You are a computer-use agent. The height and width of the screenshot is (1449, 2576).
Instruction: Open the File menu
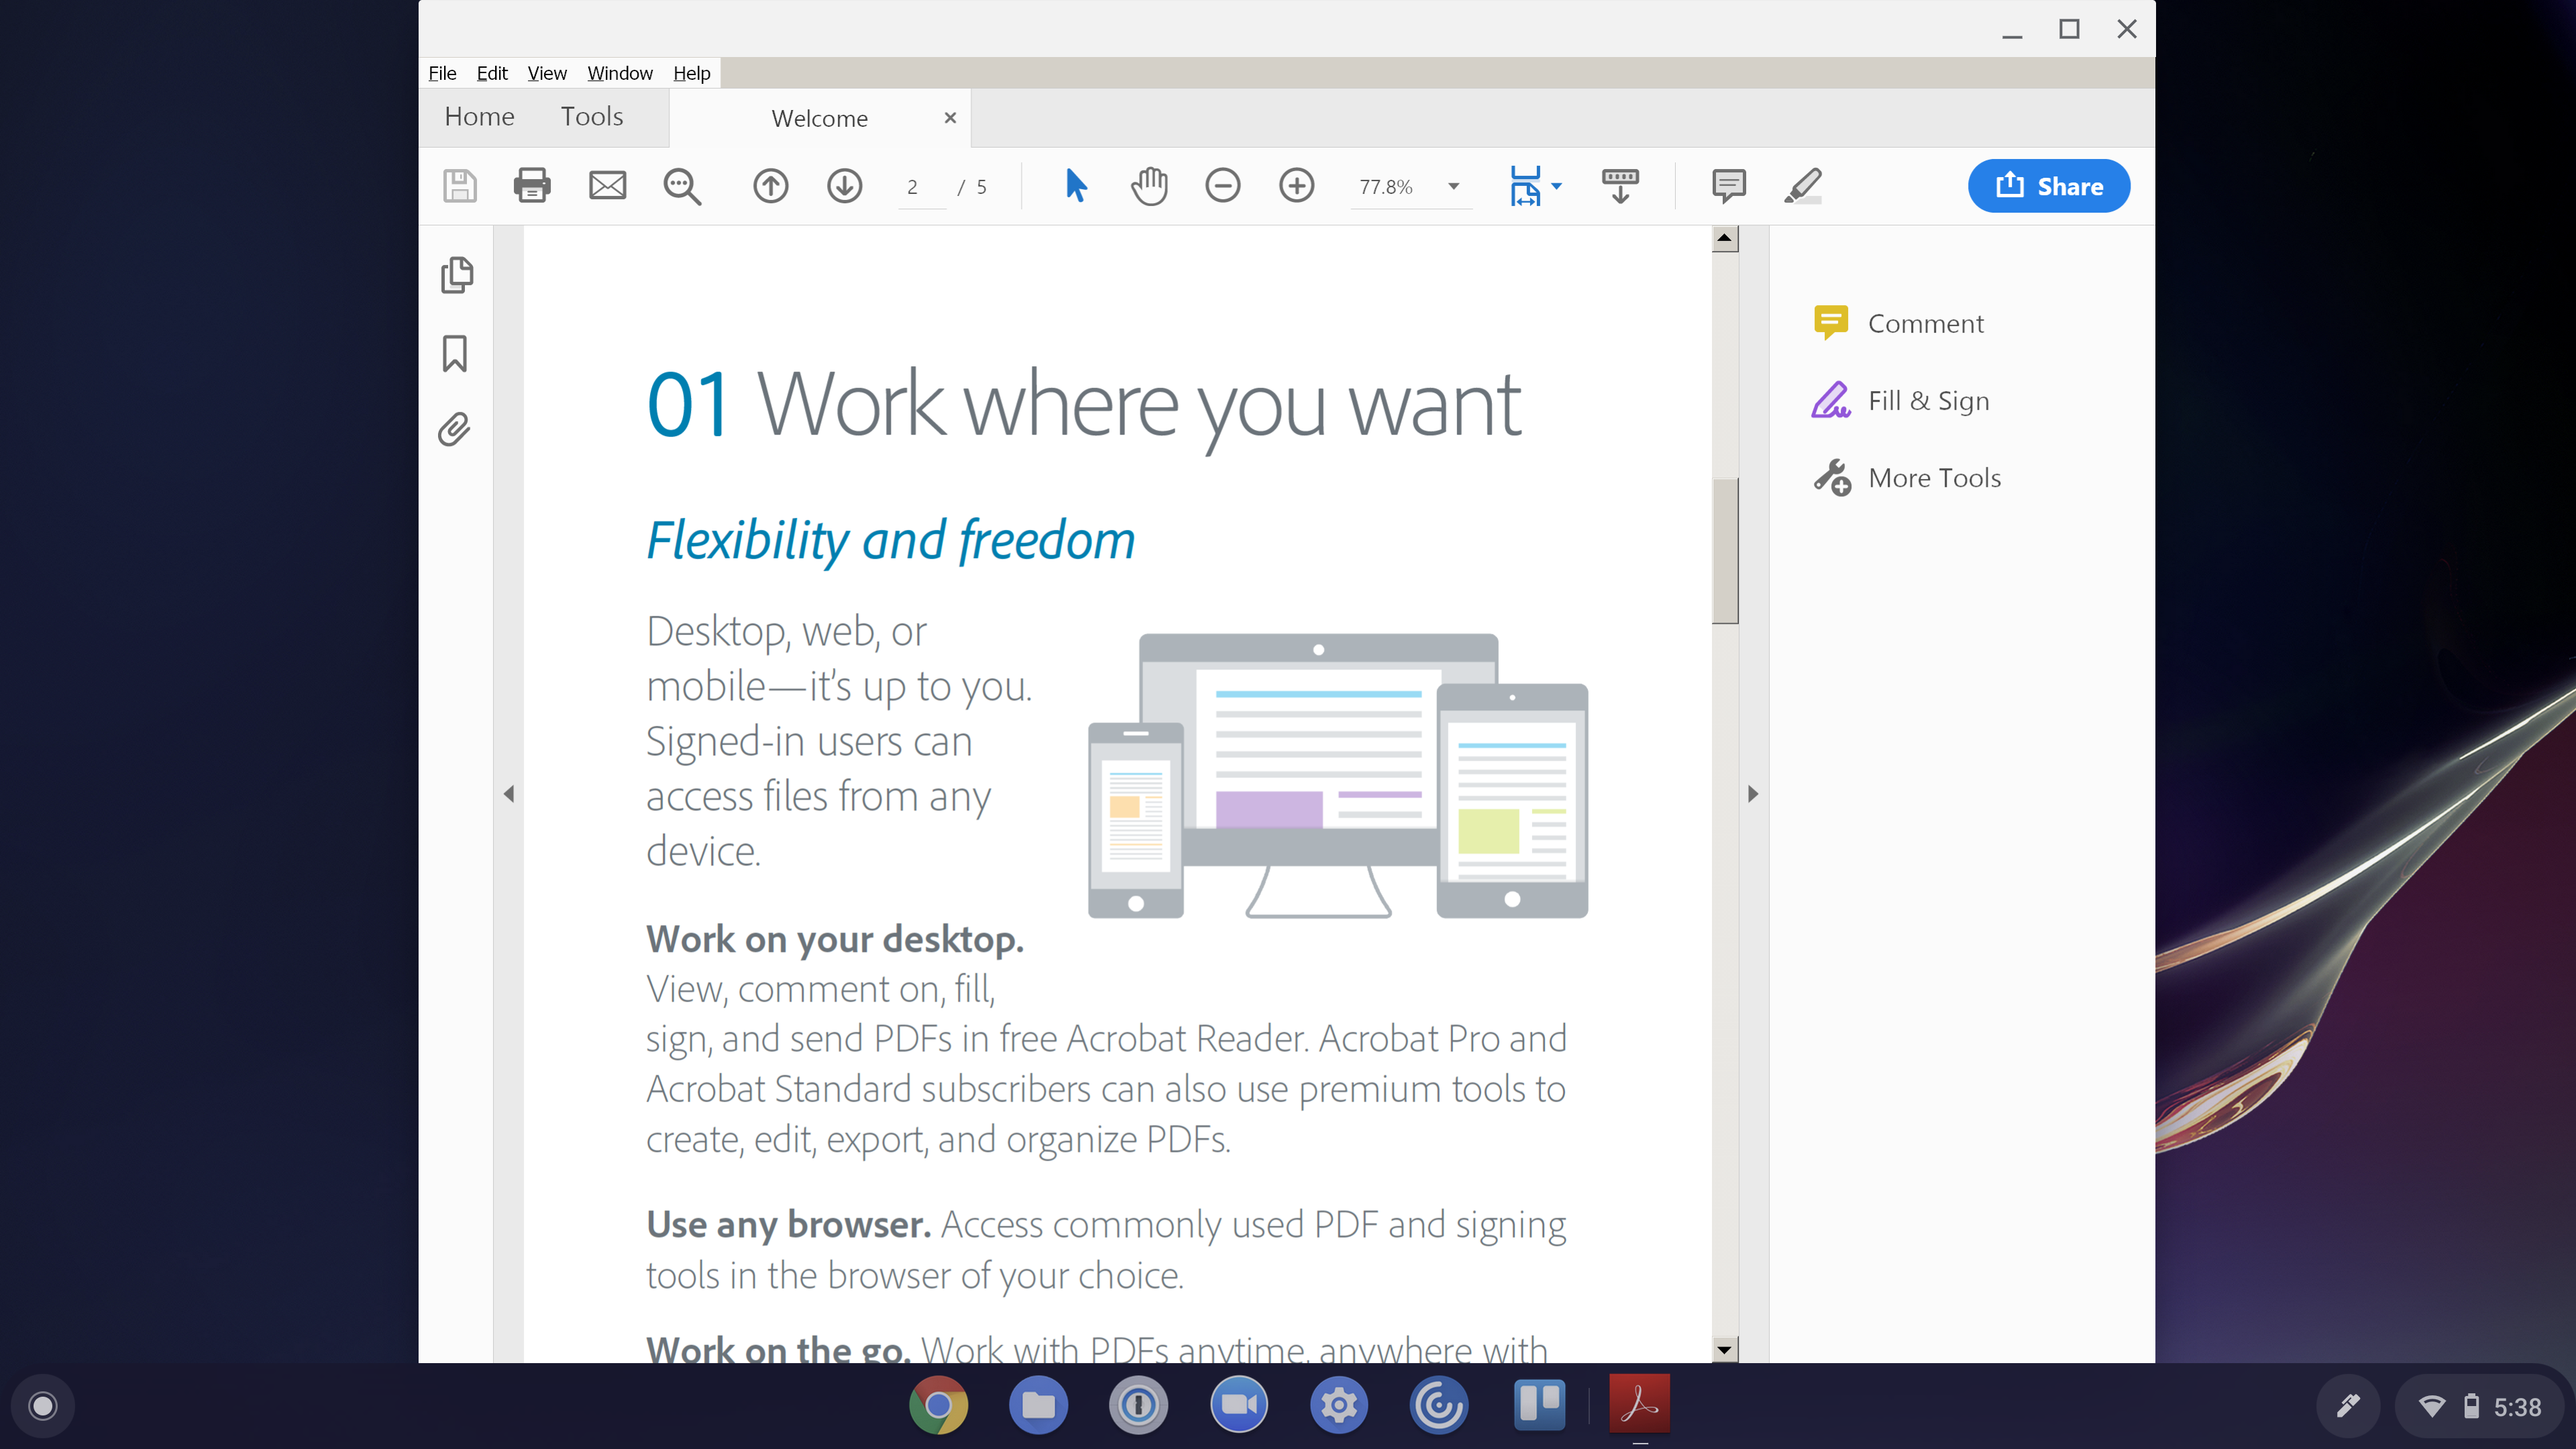click(x=442, y=73)
